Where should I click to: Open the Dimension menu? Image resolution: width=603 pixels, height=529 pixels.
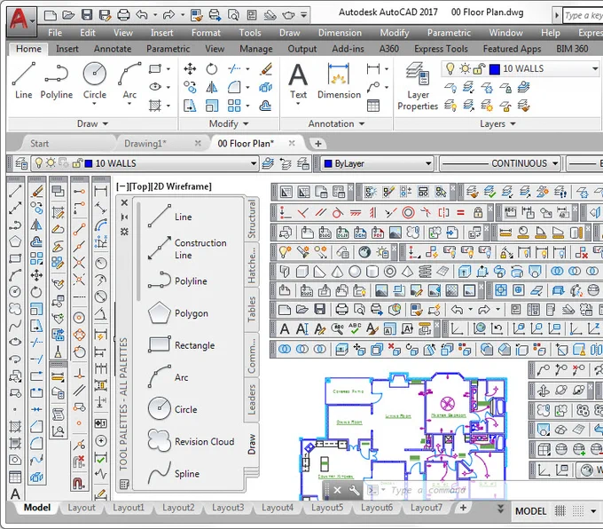340,33
